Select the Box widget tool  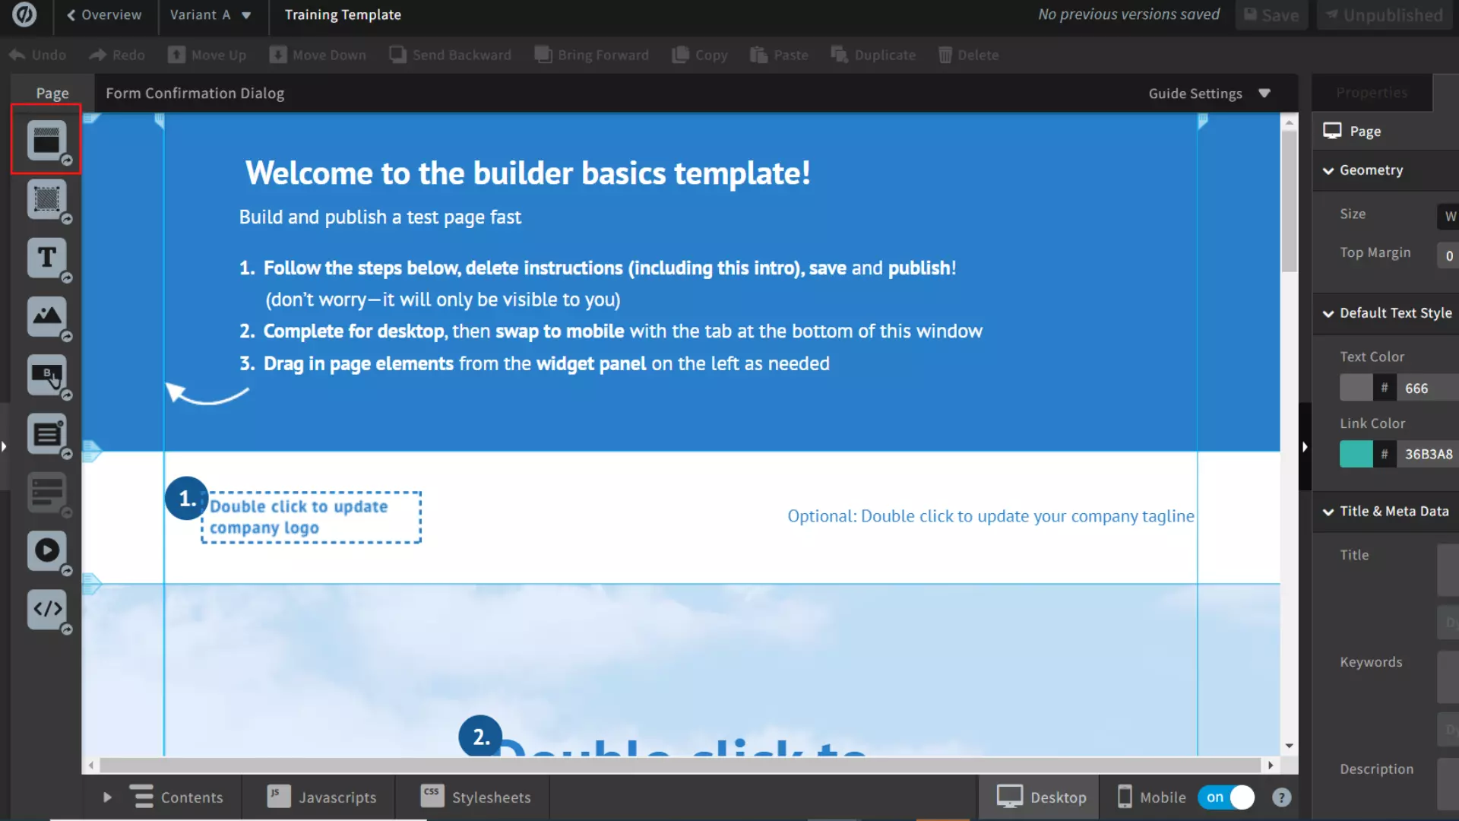pyautogui.click(x=47, y=200)
